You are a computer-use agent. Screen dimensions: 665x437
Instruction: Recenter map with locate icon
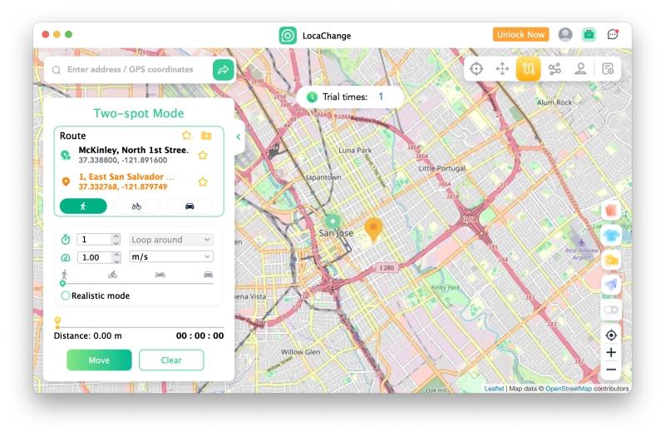[x=611, y=335]
